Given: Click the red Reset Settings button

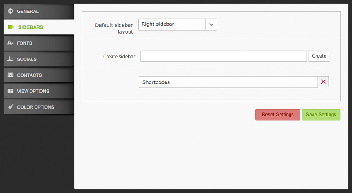Looking at the screenshot, I should click(x=278, y=115).
